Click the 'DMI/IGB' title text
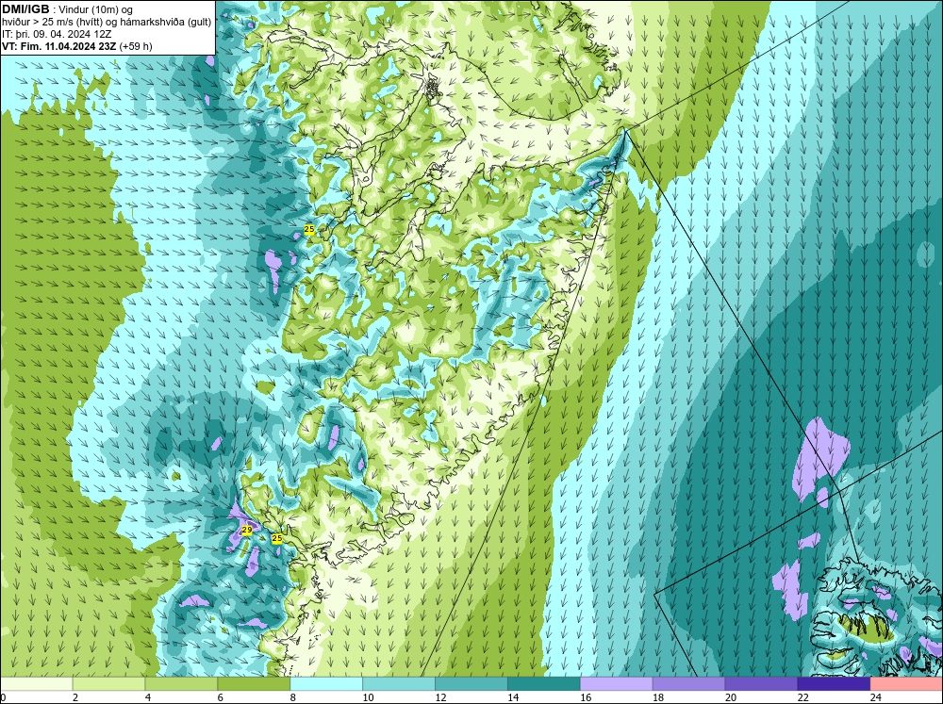Screen dimensions: 943x704 tap(25, 9)
